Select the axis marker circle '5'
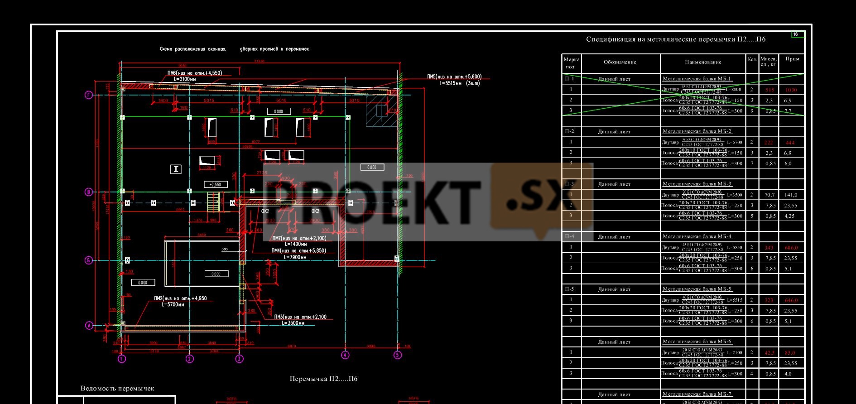The height and width of the screenshot is (404, 856). click(398, 355)
